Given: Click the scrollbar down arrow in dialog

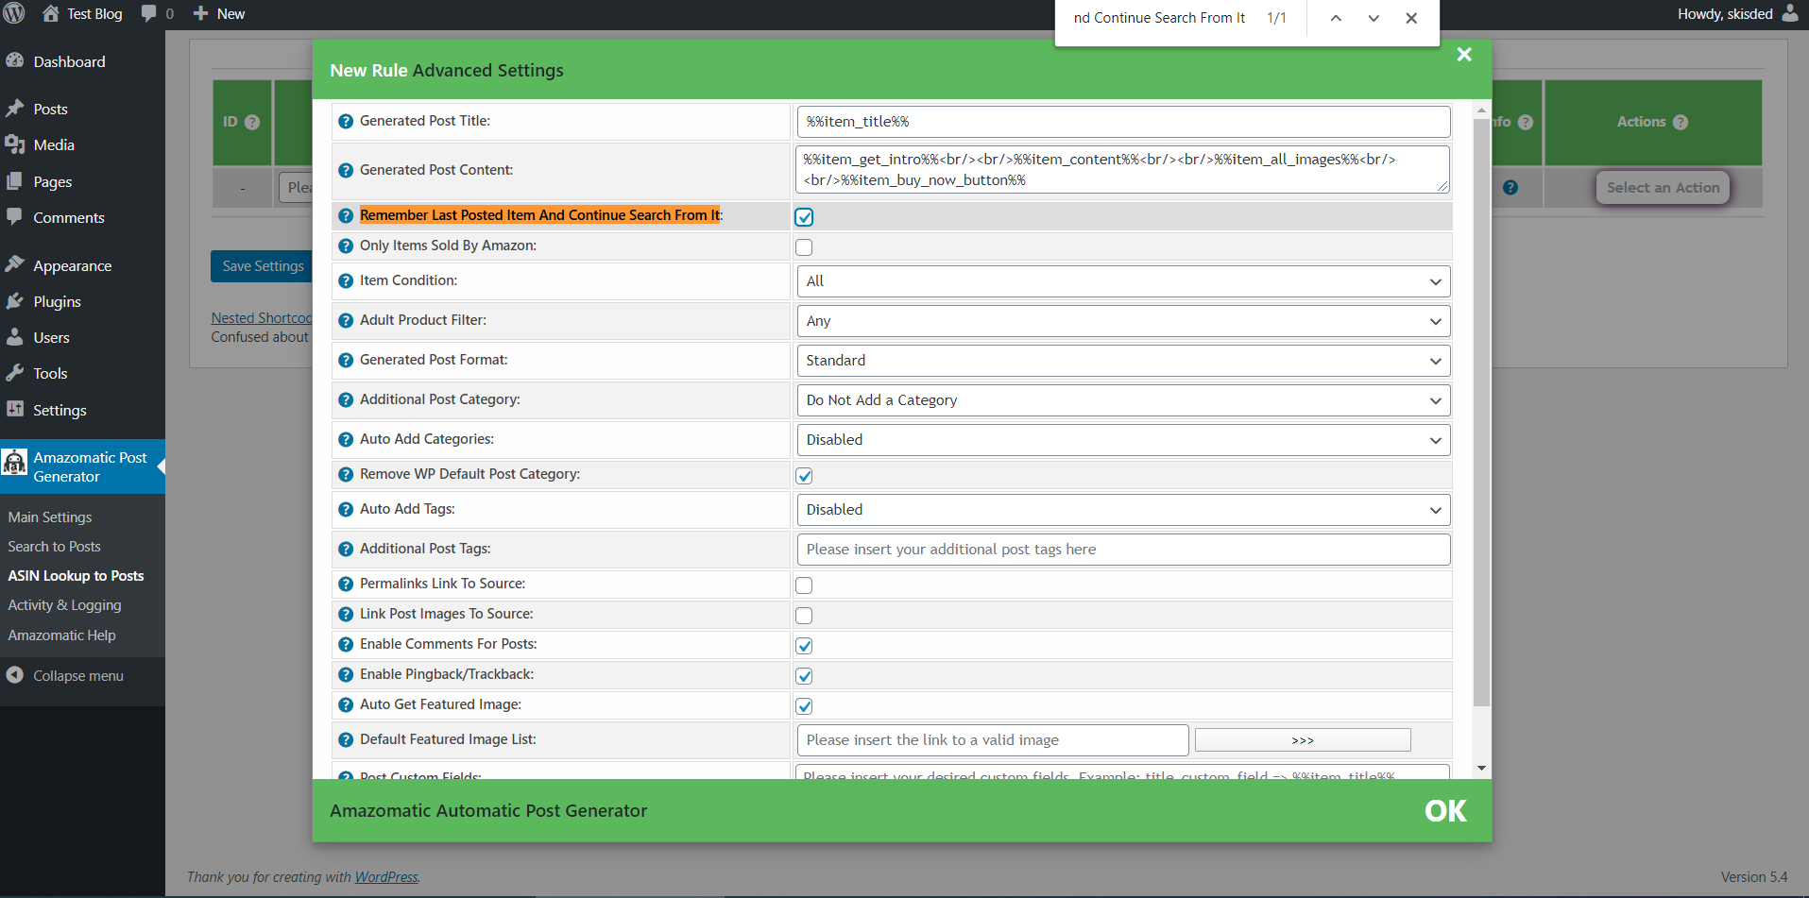Looking at the screenshot, I should [1481, 769].
